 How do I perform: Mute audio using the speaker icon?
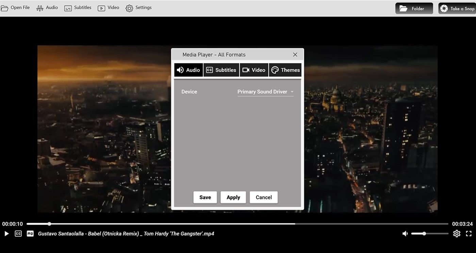[x=405, y=233]
